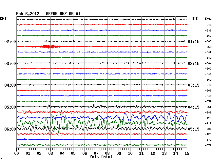Click the "UTC" timezone label
This screenshot has width=213, height=162.
195,19
